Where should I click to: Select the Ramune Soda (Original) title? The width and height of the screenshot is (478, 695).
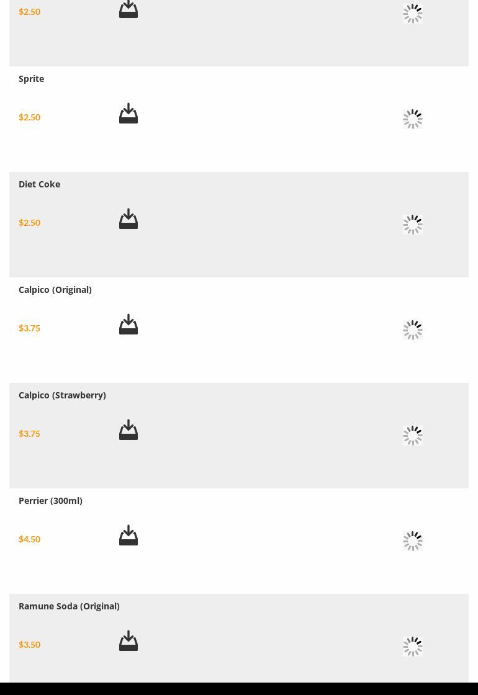69,606
